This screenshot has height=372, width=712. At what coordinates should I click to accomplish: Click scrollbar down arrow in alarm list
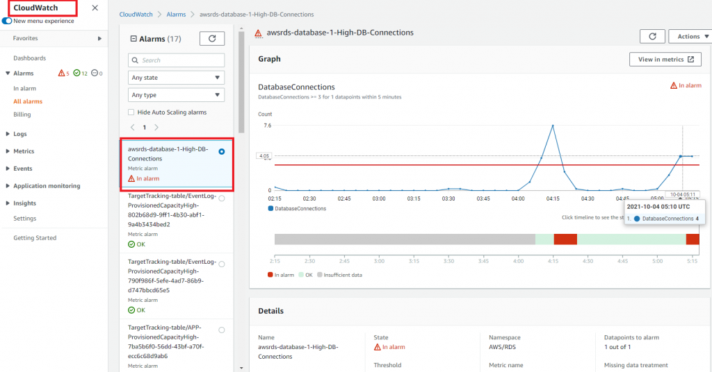241,368
